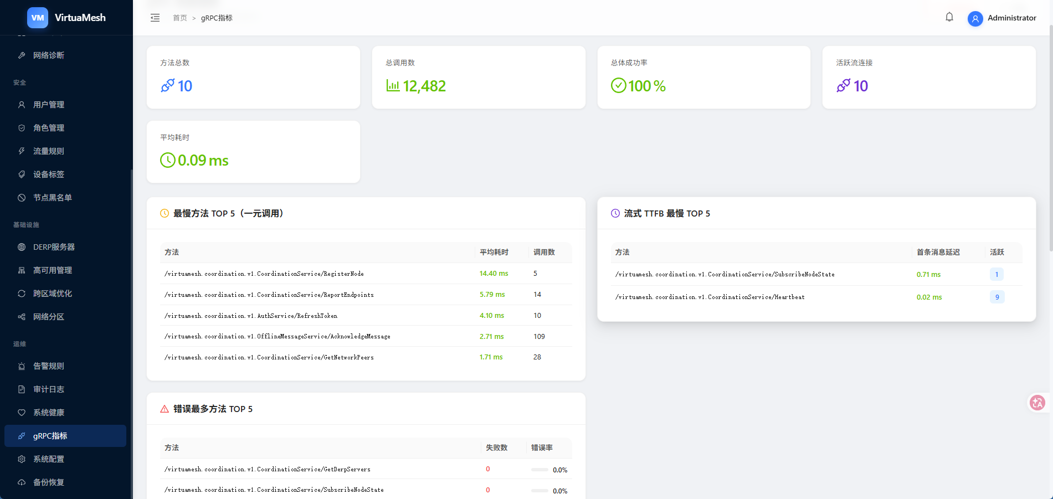Screen dimensions: 1053x499
Task: Click the cluster icon beside 高可用管理
Action: coord(22,270)
